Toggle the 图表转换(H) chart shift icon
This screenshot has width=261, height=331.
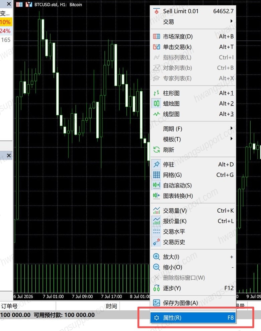(x=156, y=196)
